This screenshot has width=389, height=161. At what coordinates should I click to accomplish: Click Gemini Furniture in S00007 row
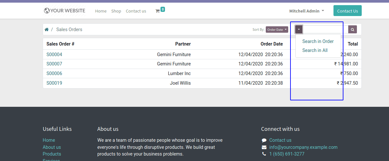174,64
